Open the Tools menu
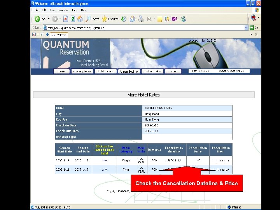Viewport: 280px width, 210px height. pyautogui.click(x=74, y=10)
